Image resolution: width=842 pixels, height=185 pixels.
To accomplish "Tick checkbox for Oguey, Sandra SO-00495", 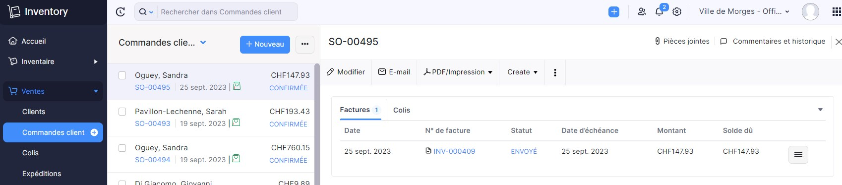I will click(x=122, y=75).
